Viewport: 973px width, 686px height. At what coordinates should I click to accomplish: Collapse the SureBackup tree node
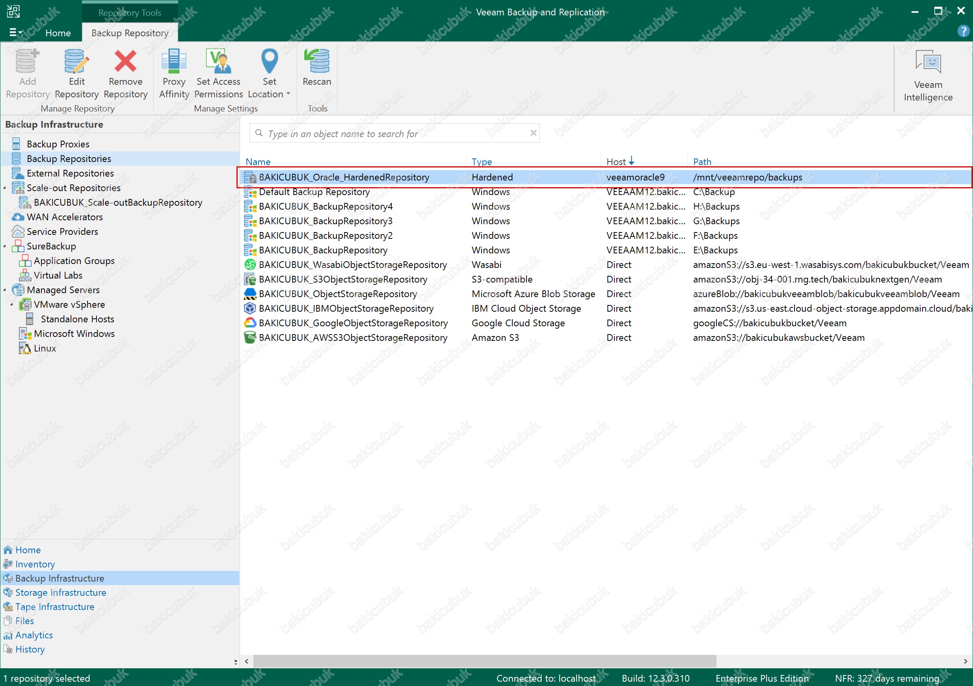5,246
